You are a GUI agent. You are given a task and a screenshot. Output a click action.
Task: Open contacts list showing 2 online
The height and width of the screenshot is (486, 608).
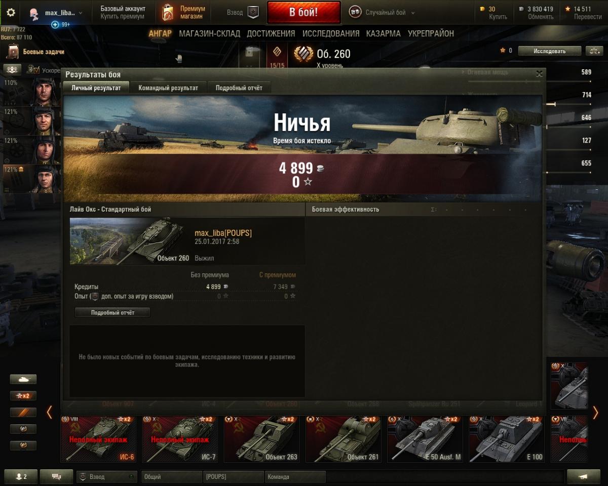(x=21, y=476)
